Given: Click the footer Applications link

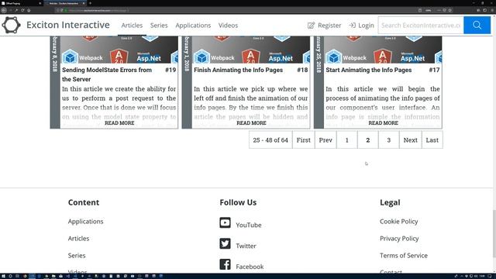Looking at the screenshot, I should click(85, 222).
